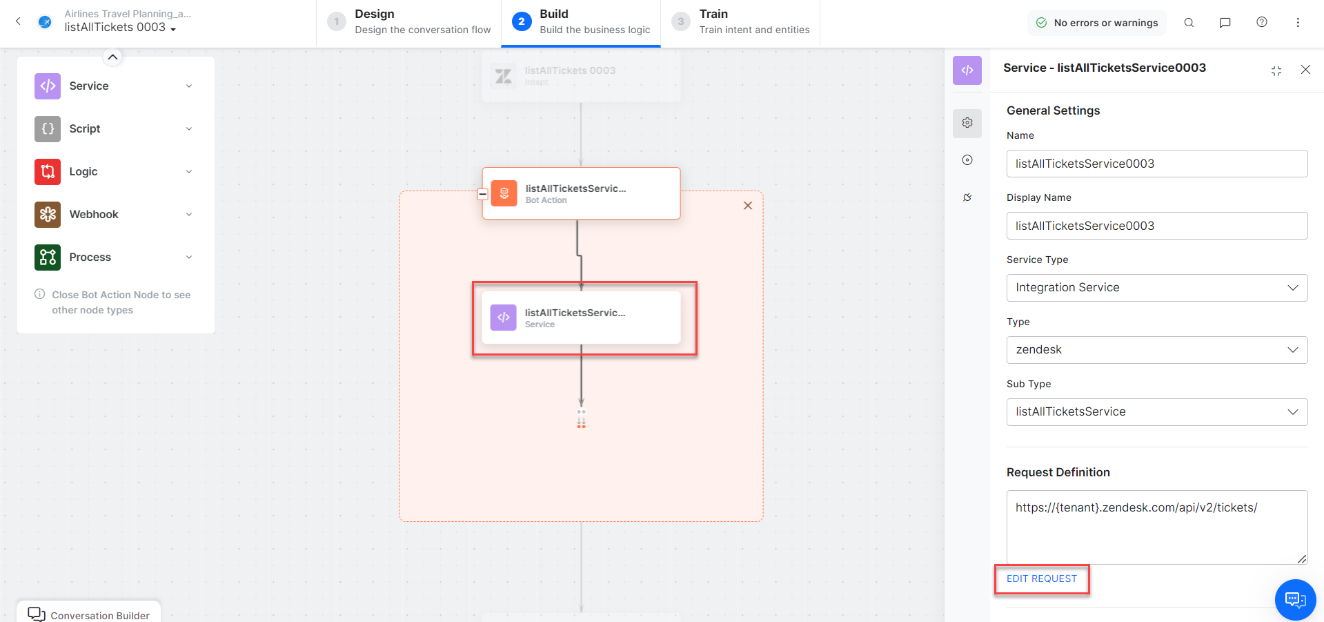
Task: Expand the Service Type dropdown
Action: (1156, 288)
